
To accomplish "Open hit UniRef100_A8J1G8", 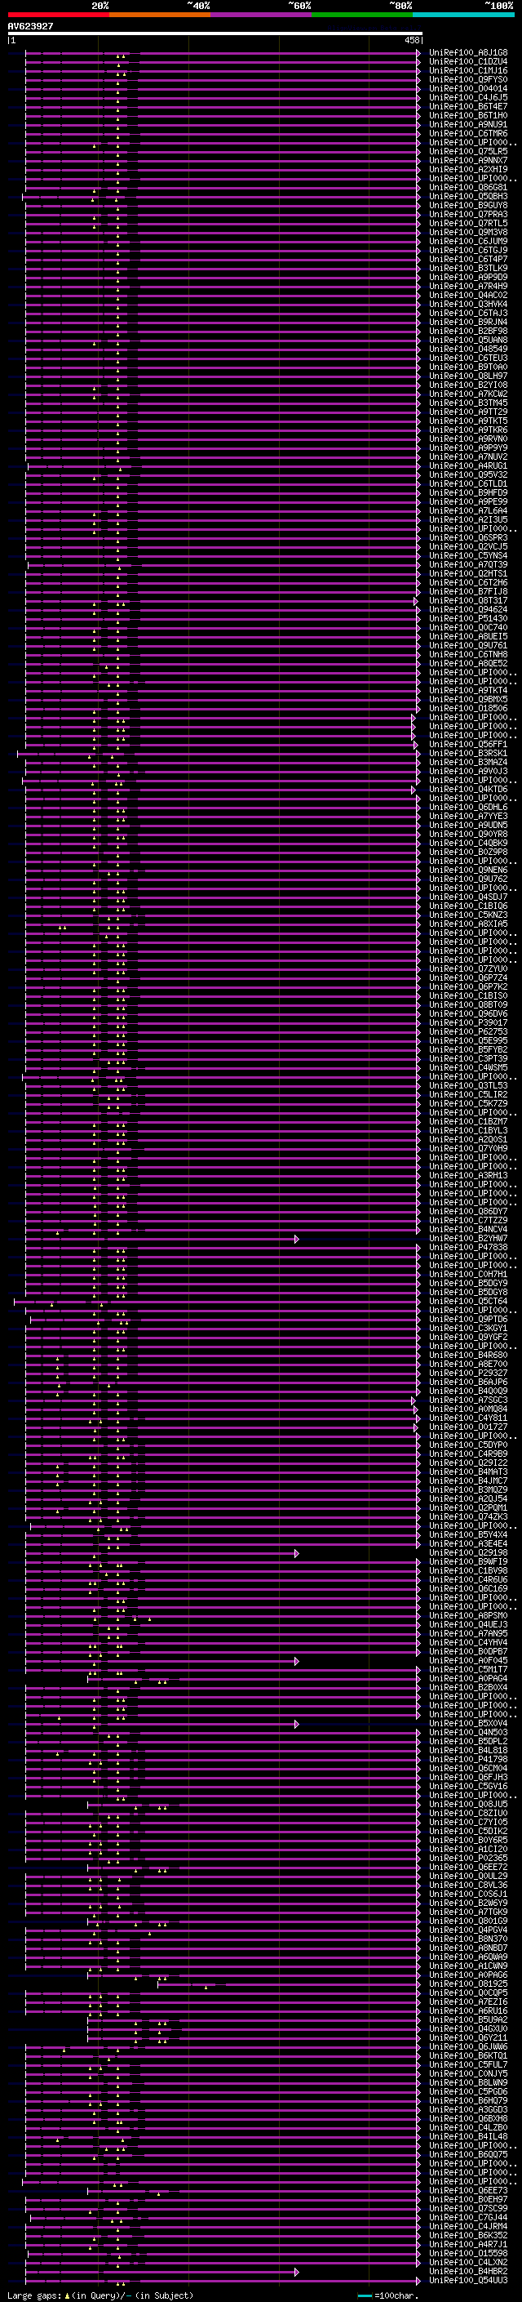I will 468,53.
